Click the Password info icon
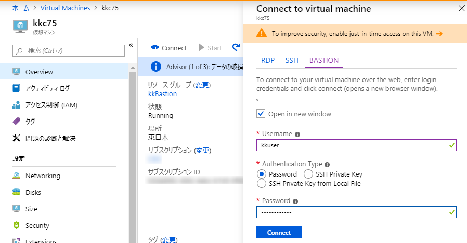467x243 pixels. [295, 201]
